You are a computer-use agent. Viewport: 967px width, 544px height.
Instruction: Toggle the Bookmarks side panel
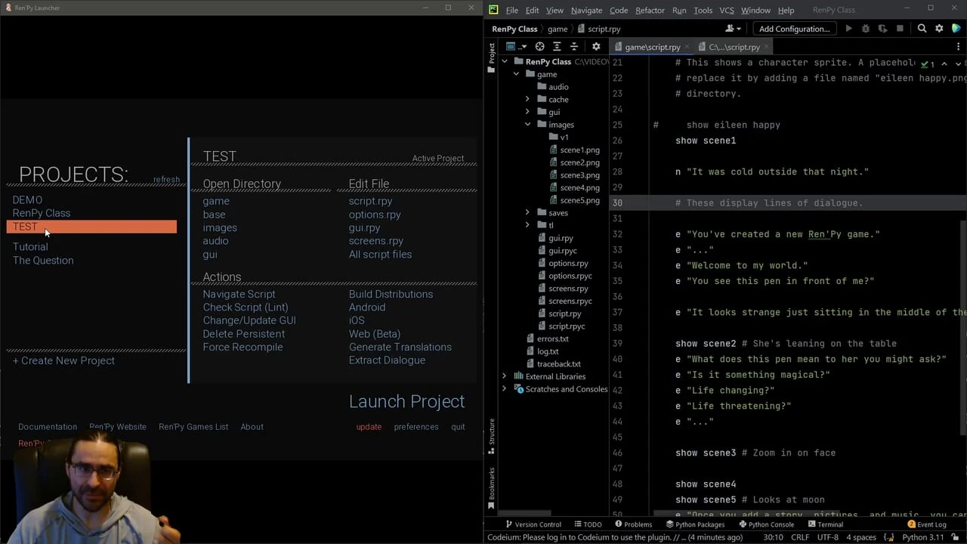tap(491, 487)
